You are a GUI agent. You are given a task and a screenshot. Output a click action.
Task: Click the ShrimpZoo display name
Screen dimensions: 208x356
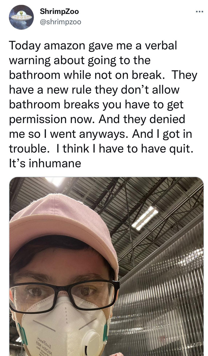59,12
